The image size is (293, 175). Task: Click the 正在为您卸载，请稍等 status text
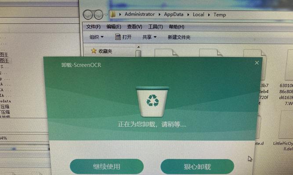click(x=152, y=124)
